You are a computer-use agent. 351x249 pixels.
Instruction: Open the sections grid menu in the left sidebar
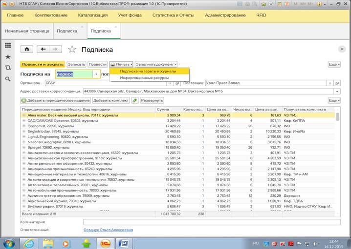[8, 45]
